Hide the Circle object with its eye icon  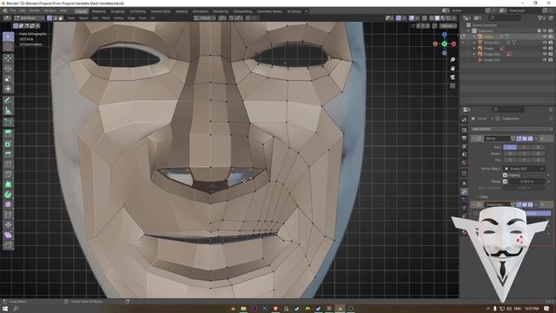pyautogui.click(x=545, y=37)
